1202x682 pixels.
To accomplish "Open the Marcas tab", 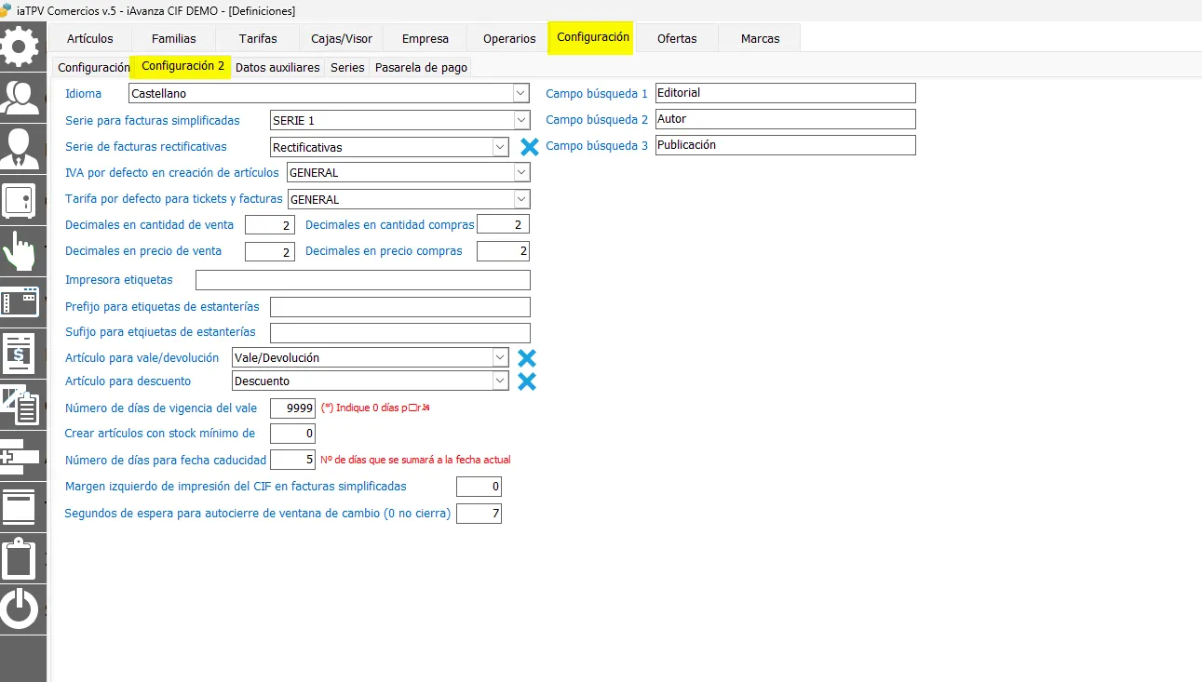I will 761,38.
